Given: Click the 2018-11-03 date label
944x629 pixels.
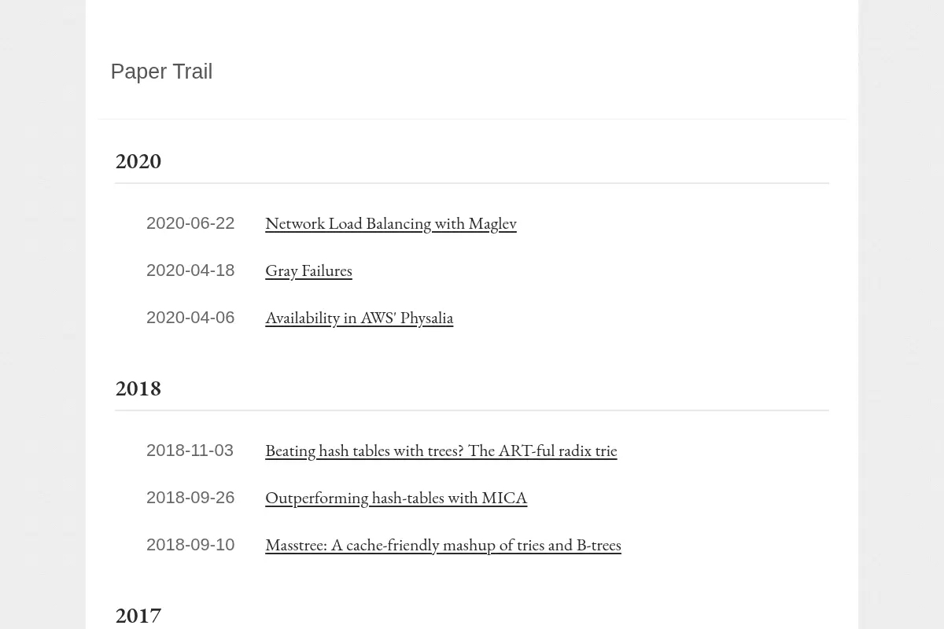Looking at the screenshot, I should click(x=190, y=451).
